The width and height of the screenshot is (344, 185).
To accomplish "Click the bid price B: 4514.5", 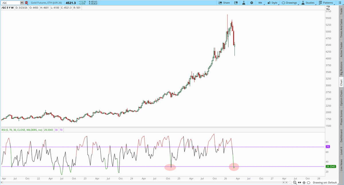I will coord(93,2).
